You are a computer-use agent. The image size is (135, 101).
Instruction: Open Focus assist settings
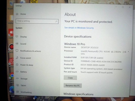[x=26, y=58]
